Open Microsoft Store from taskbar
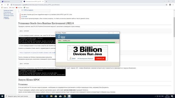This screenshot has height=98, width=175. click(x=56, y=96)
